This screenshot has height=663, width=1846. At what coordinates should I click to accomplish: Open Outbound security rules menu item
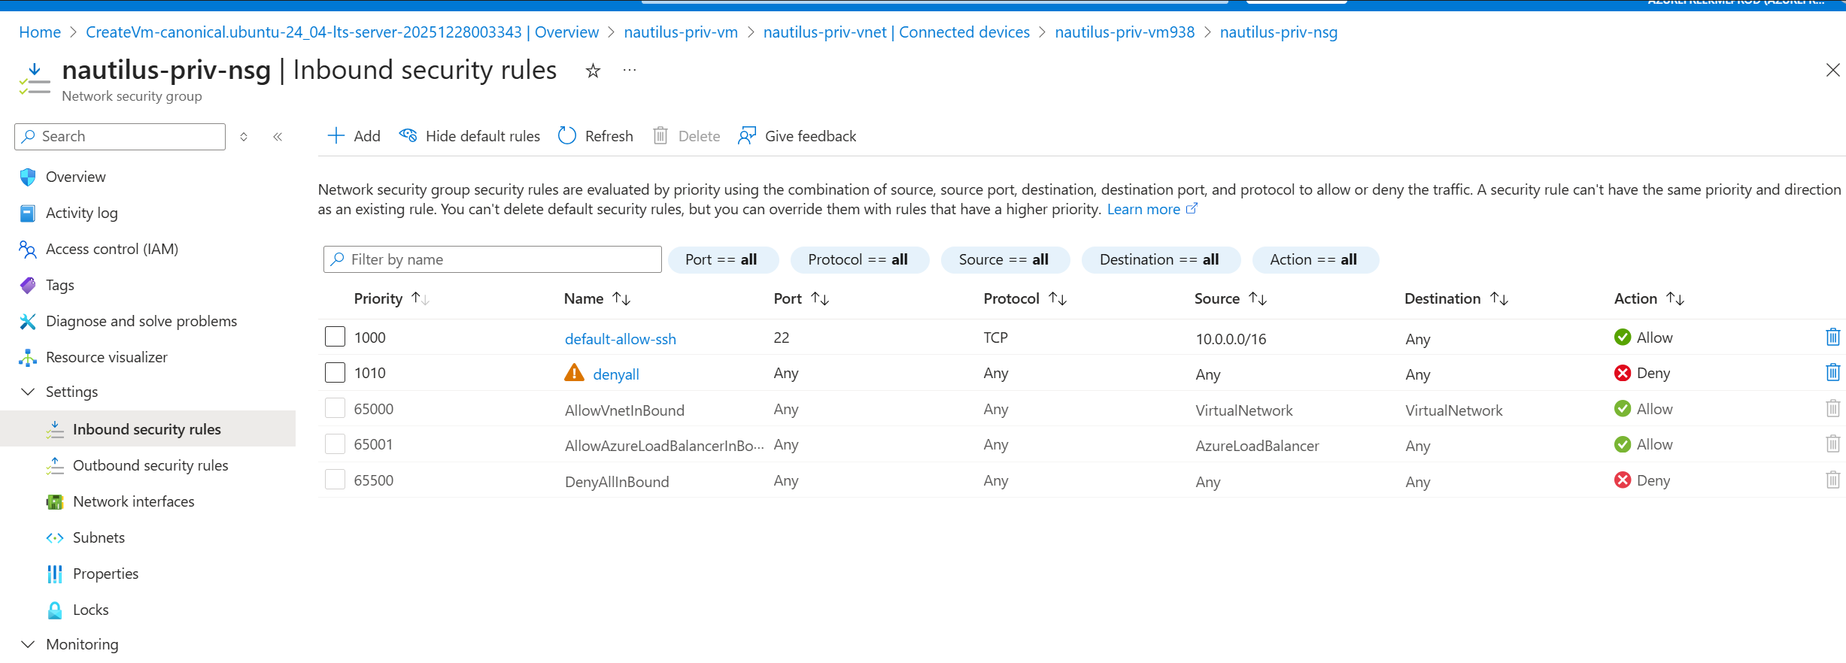[150, 465]
